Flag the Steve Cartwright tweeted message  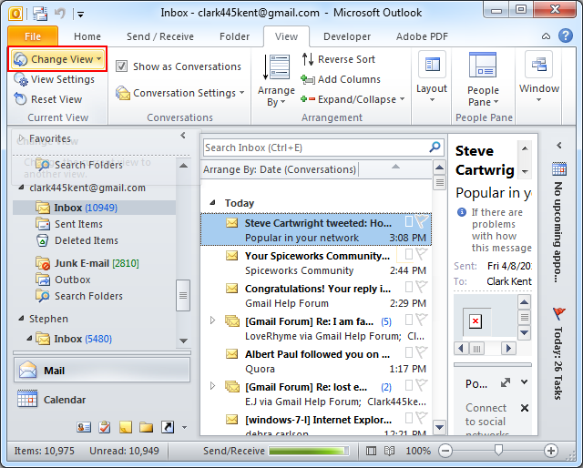coord(422,221)
